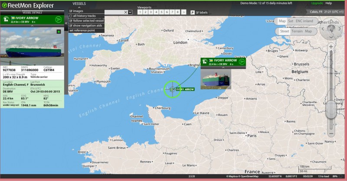Screen dimensions: 347x181
Task: Toggle the images checkbox
Action: [x=71, y=11]
